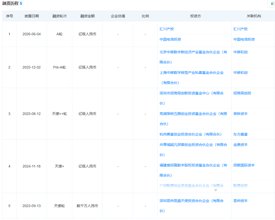Open related institution 招商局创投
Image resolution: width=275 pixels, height=220 pixels.
coord(242,93)
